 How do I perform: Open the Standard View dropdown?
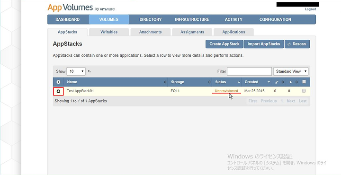291,71
